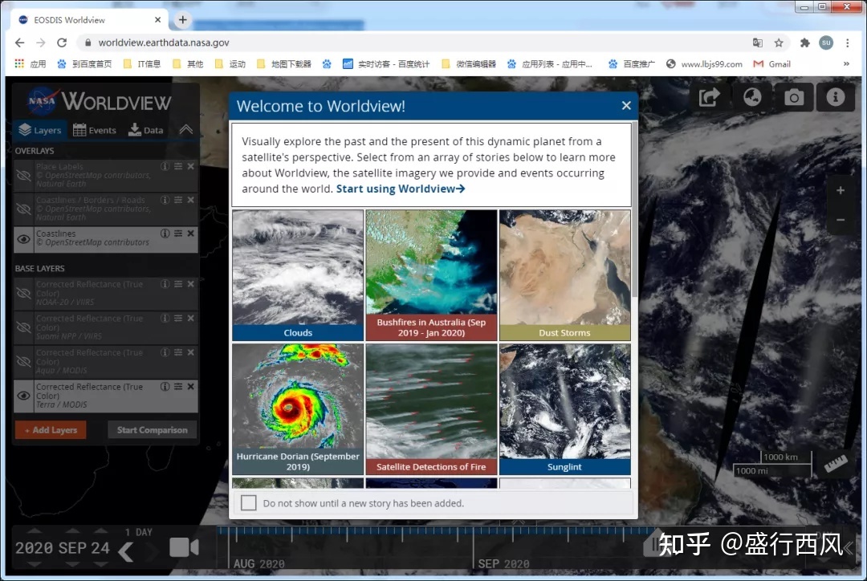Hide the Terra / MODIS base layer
The height and width of the screenshot is (581, 867).
click(x=24, y=396)
